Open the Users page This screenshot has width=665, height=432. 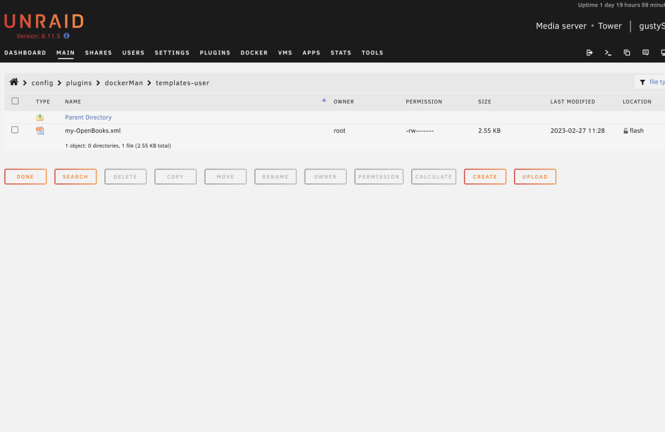tap(133, 53)
